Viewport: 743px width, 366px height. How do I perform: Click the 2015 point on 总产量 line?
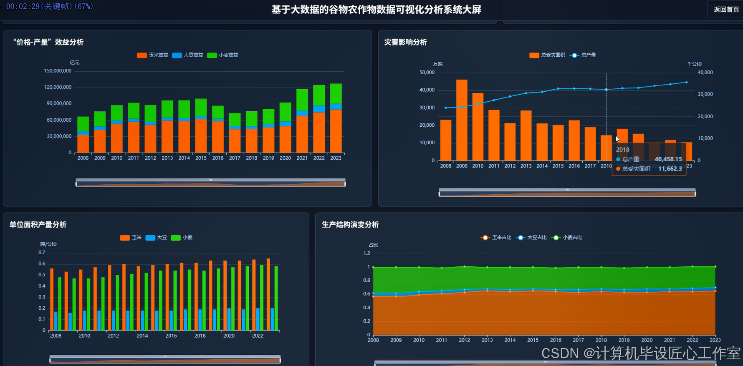point(558,89)
